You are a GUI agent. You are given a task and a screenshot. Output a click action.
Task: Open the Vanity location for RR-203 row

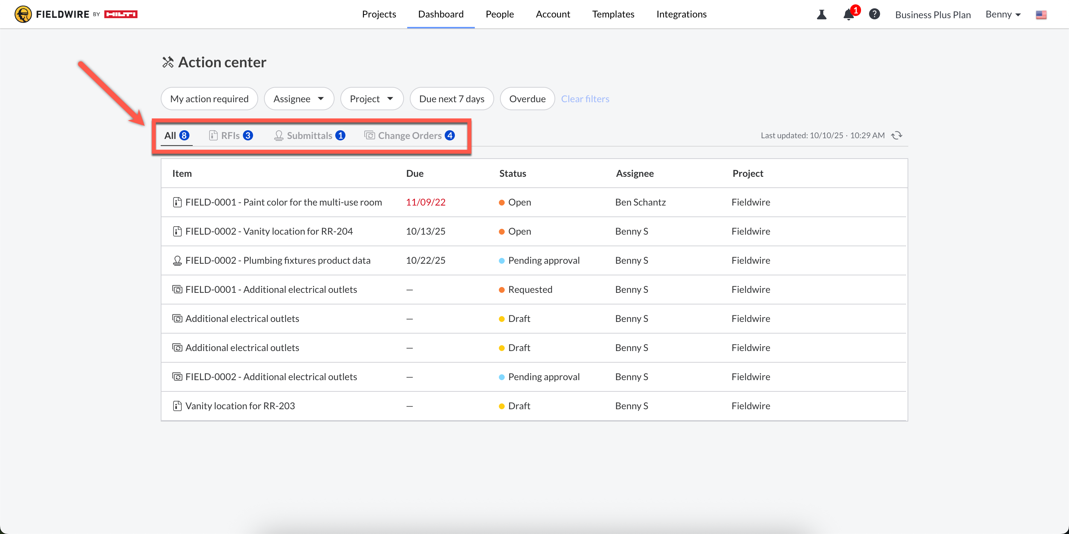(x=240, y=406)
